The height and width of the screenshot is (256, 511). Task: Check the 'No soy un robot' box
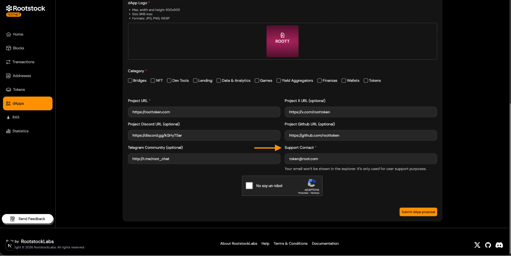[x=249, y=186]
